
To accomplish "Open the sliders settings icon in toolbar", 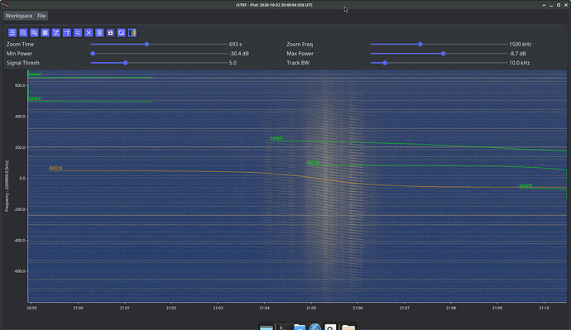I will 12,33.
